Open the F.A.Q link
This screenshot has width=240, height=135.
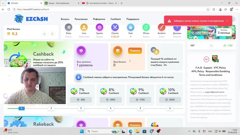(199, 68)
